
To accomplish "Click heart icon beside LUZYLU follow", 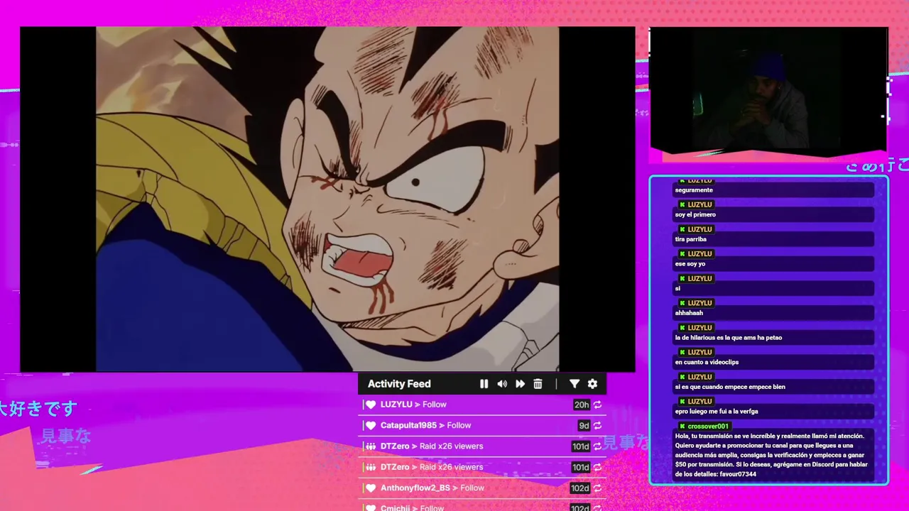I will coord(371,405).
